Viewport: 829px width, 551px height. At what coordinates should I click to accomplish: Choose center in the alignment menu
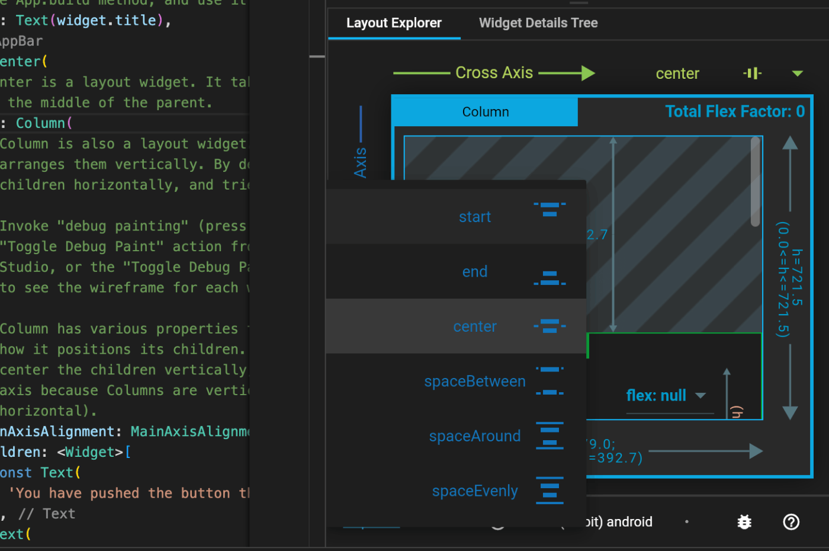tap(456, 326)
